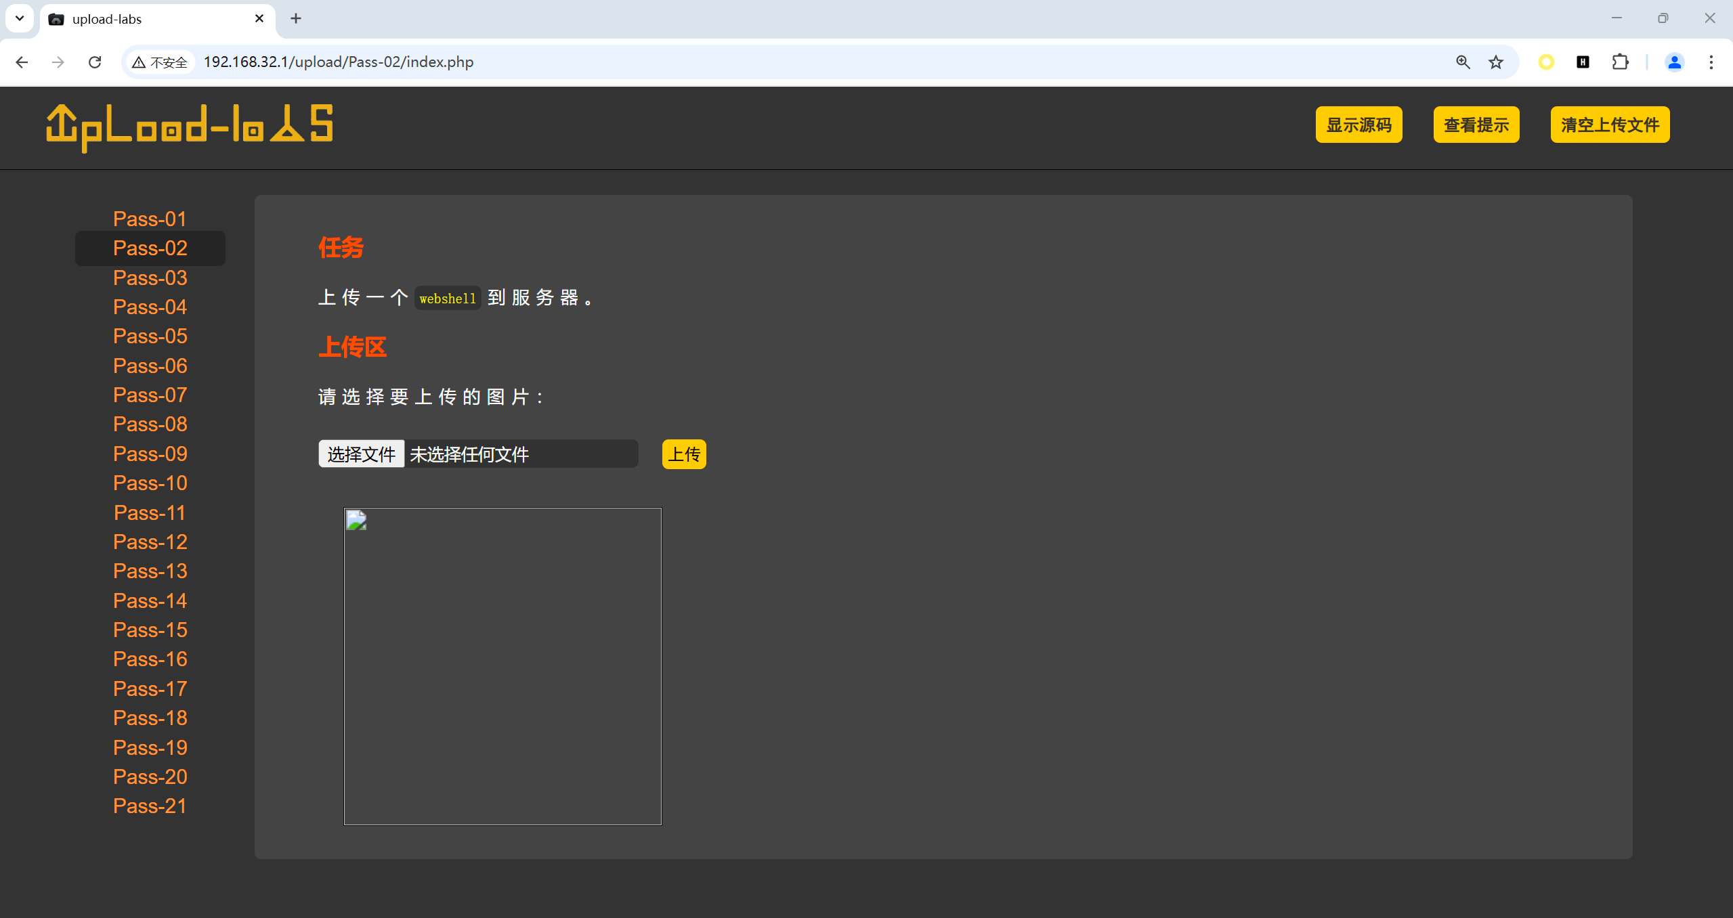Viewport: 1733px width, 918px height.
Task: Go to Pass-05 in the sidebar
Action: 150,336
